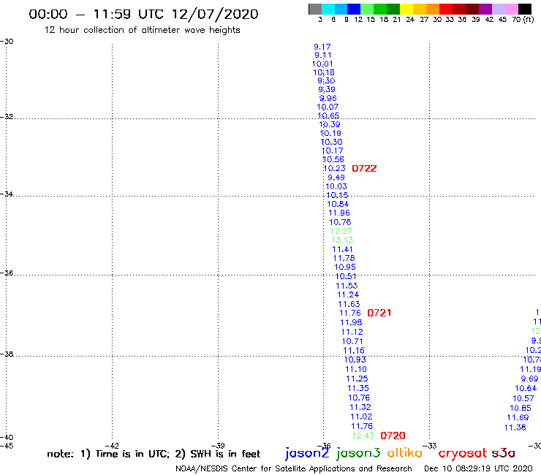Select value 10.23 beside marker 0722

(x=334, y=168)
